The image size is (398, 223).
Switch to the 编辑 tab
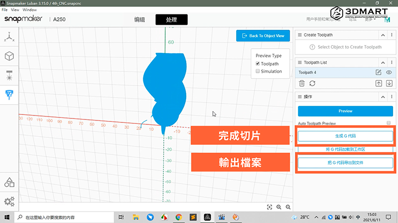coord(140,20)
